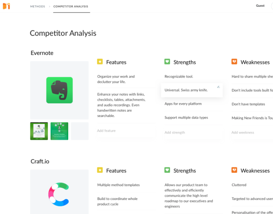Click Craft.io Features yellow star icon
The width and height of the screenshot is (273, 214).
(x=100, y=170)
